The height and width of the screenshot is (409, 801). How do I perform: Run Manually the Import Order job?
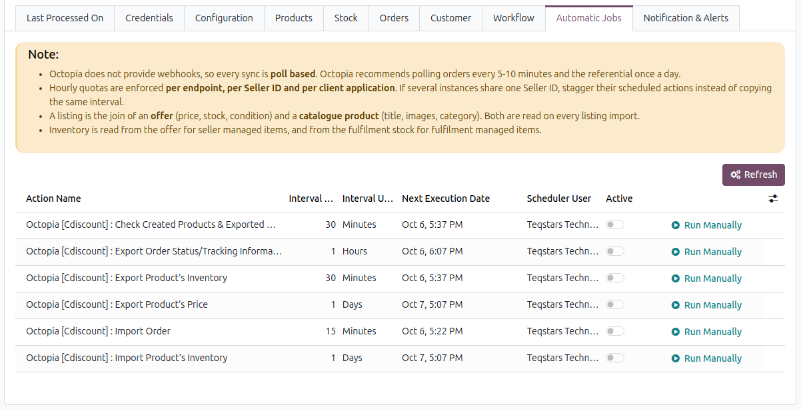pos(706,332)
